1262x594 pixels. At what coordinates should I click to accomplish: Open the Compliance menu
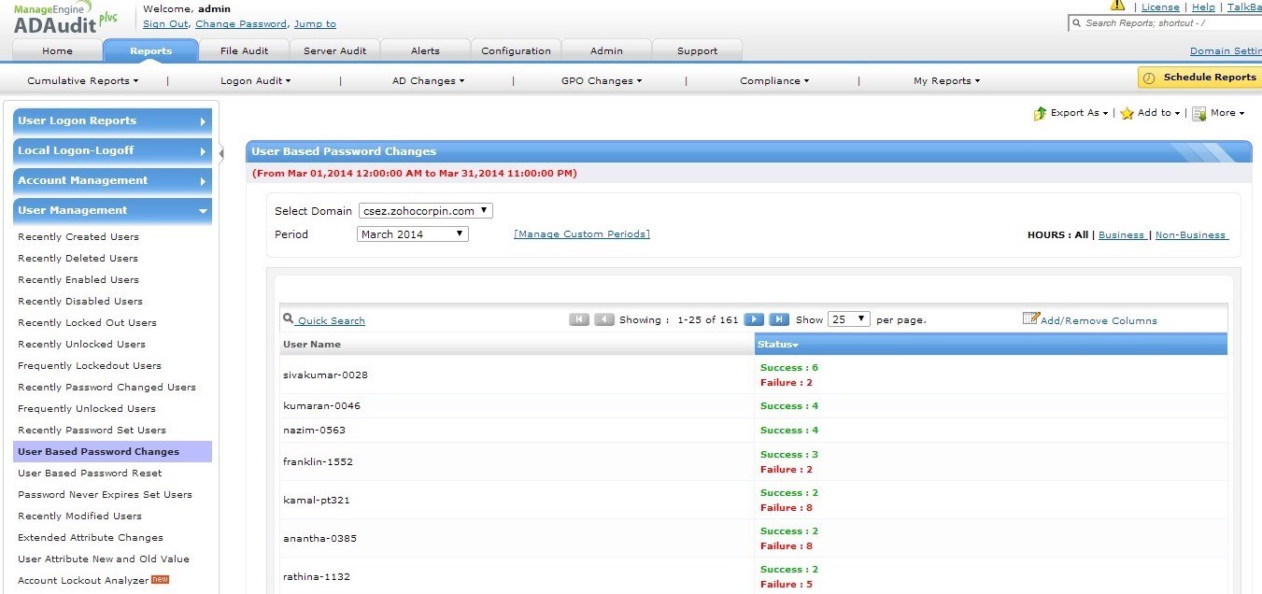[773, 81]
